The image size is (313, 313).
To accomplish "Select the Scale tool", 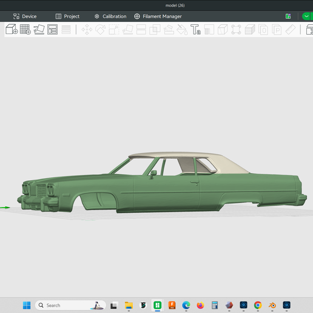I will click(x=114, y=30).
